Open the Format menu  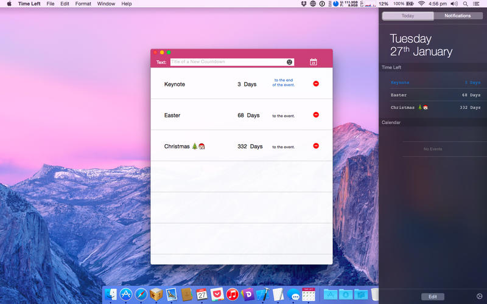click(x=83, y=4)
